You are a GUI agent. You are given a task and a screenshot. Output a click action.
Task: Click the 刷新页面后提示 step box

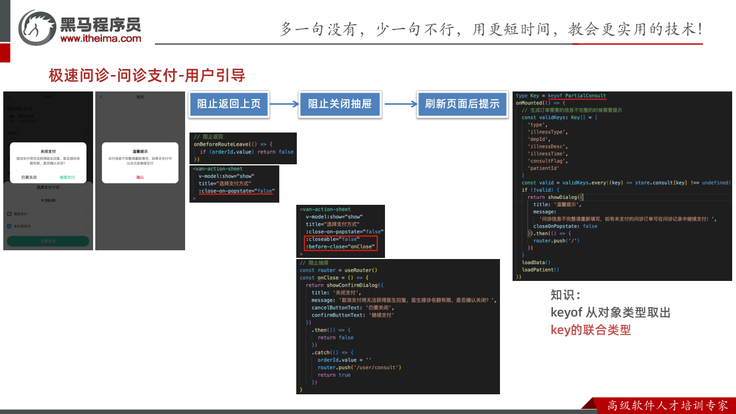[x=462, y=104]
